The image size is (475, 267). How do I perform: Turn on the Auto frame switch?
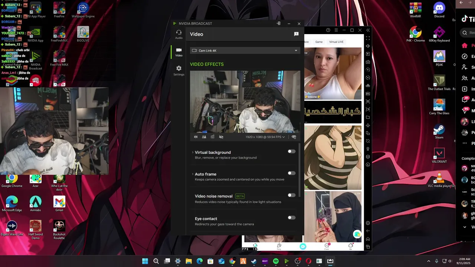click(292, 173)
